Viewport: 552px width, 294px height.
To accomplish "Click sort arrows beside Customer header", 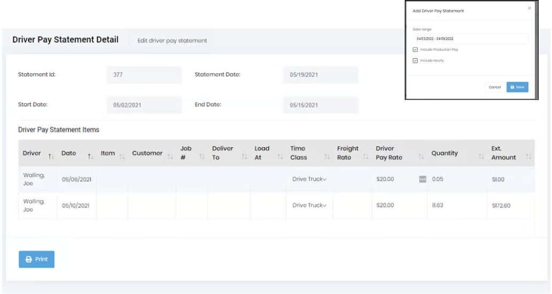I will click(x=170, y=157).
